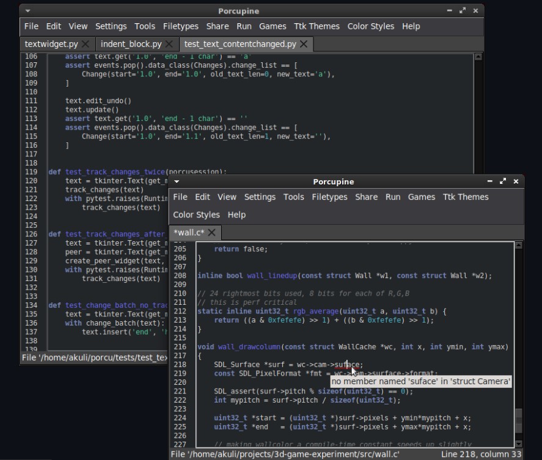Open Color Styles menu in back window

tap(370, 26)
